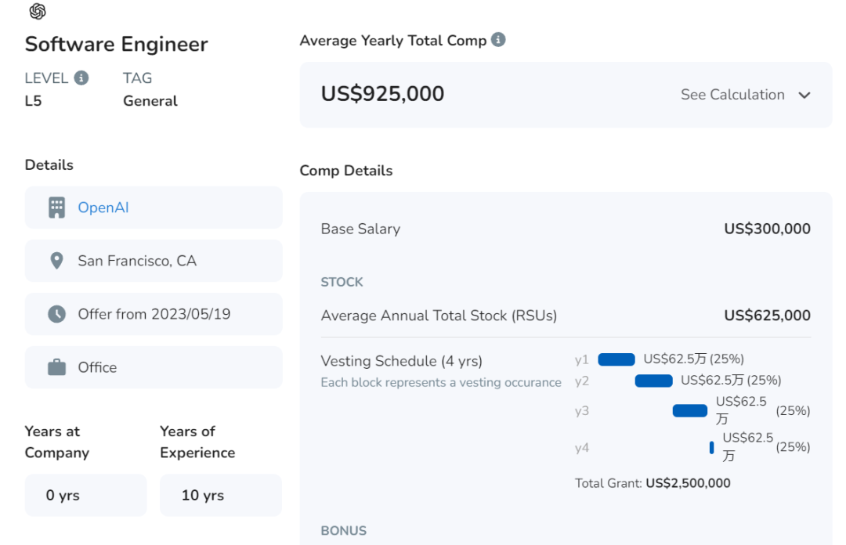Click the building icon beside OpenAI
This screenshot has width=846, height=545.
56,208
